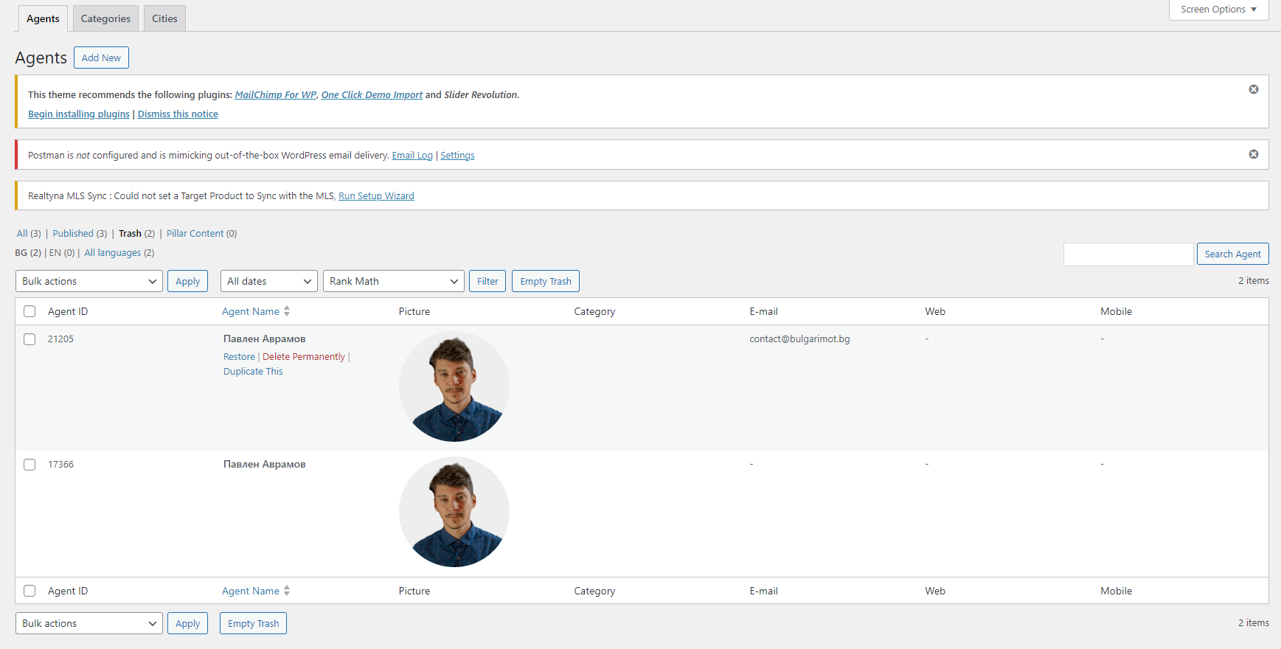1281x649 pixels.
Task: Switch to the Categories tab
Action: tap(105, 18)
